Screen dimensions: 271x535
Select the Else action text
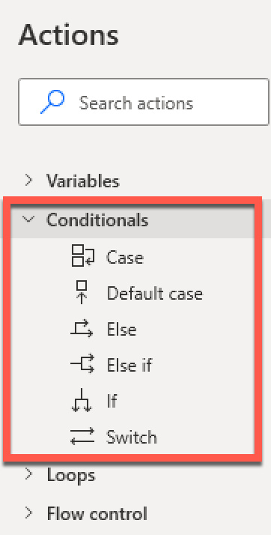click(122, 330)
